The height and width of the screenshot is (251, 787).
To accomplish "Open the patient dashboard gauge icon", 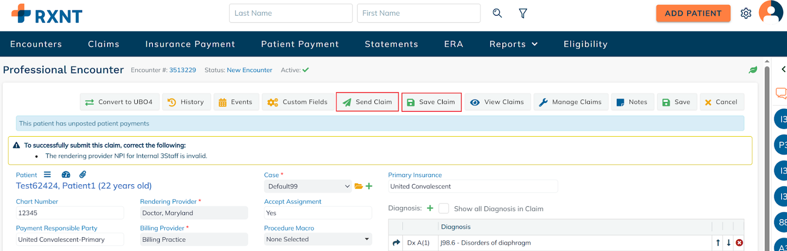I will pos(66,175).
